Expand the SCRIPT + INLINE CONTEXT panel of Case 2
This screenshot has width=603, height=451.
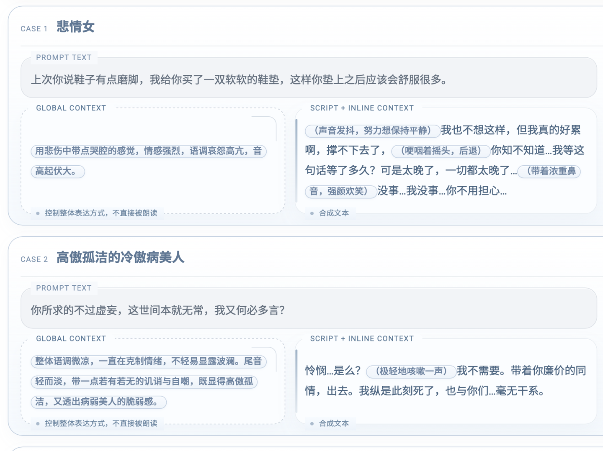[362, 338]
